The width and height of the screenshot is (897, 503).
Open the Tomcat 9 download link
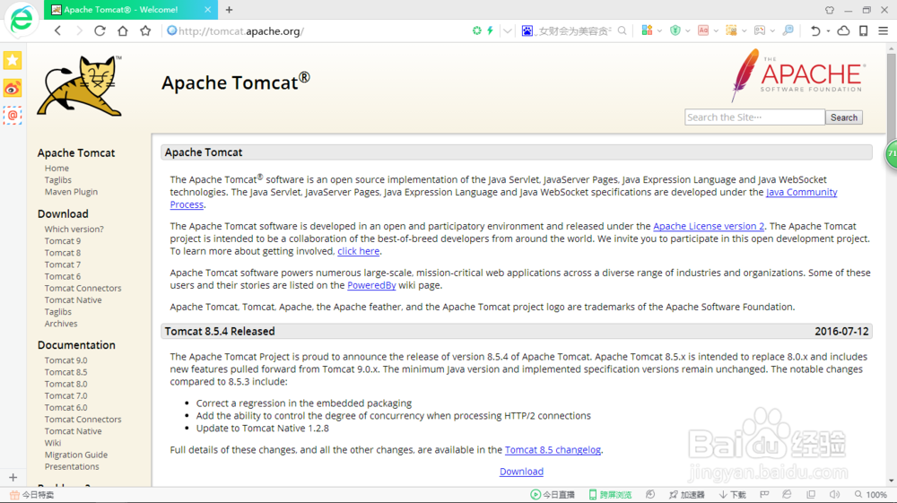pos(63,240)
